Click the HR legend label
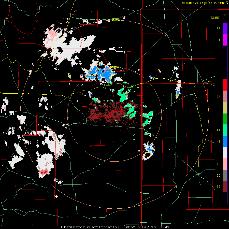 (218, 119)
